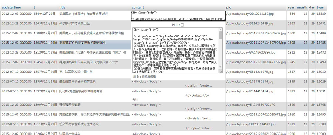
Task: Click content cell of the 1859 row
Action: click(x=178, y=84)
